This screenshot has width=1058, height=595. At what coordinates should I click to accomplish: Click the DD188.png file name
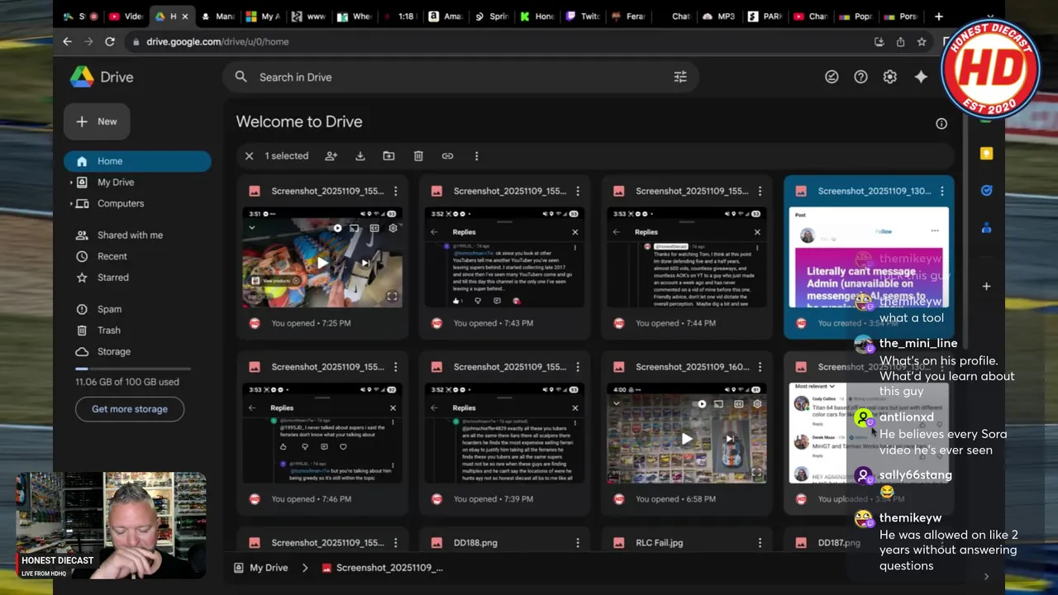click(x=475, y=543)
